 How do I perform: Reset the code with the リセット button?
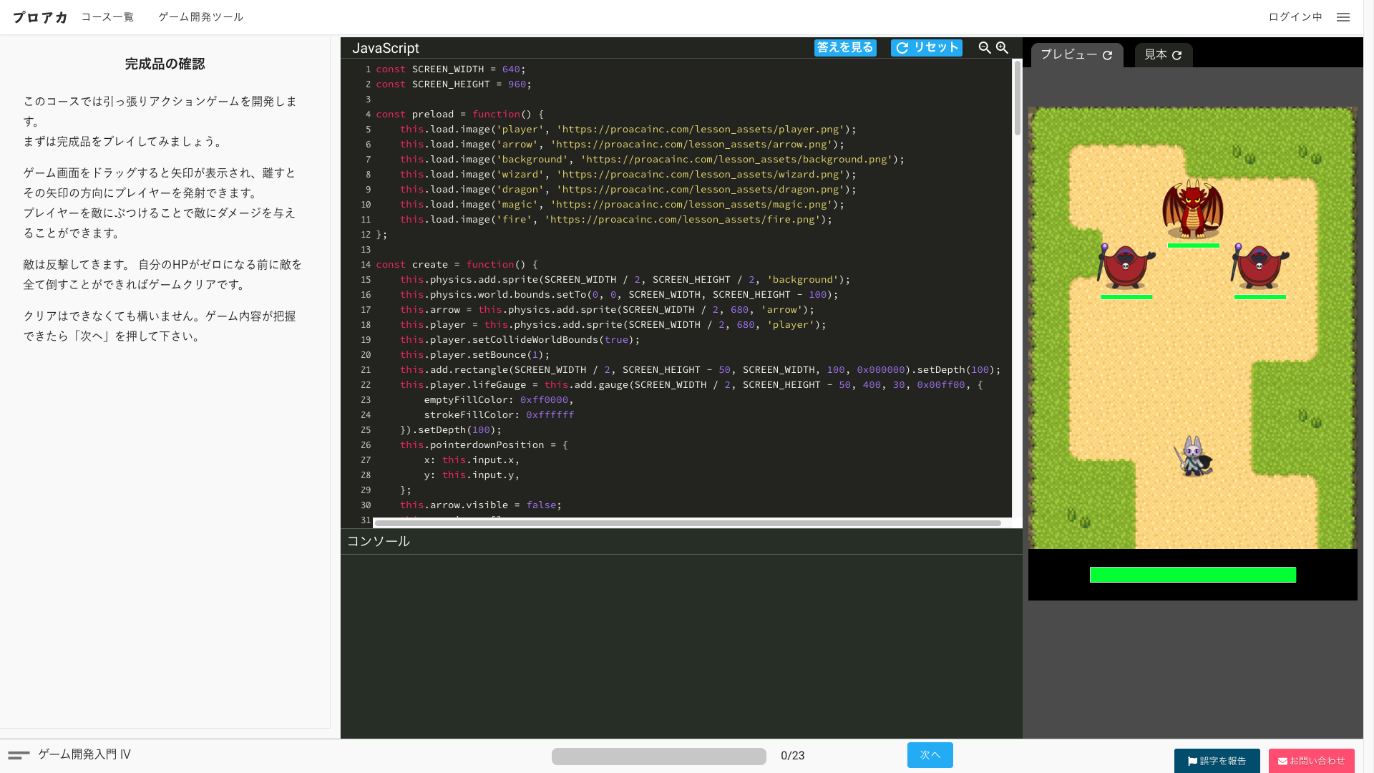pos(926,47)
